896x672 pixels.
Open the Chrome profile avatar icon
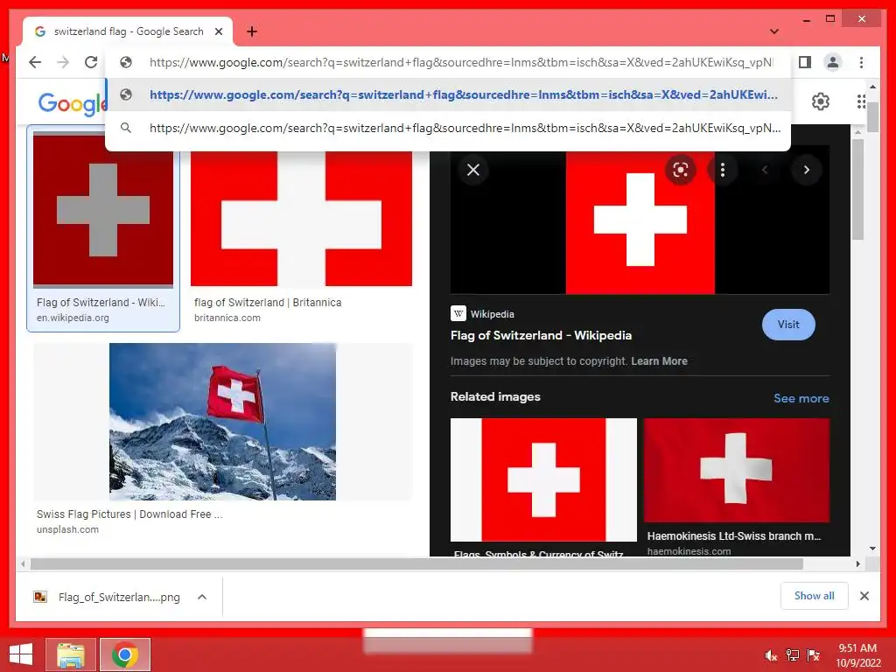[x=833, y=62]
